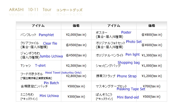Click the Mini Uchiwa label
The height and width of the screenshot is (108, 184).
[49, 96]
